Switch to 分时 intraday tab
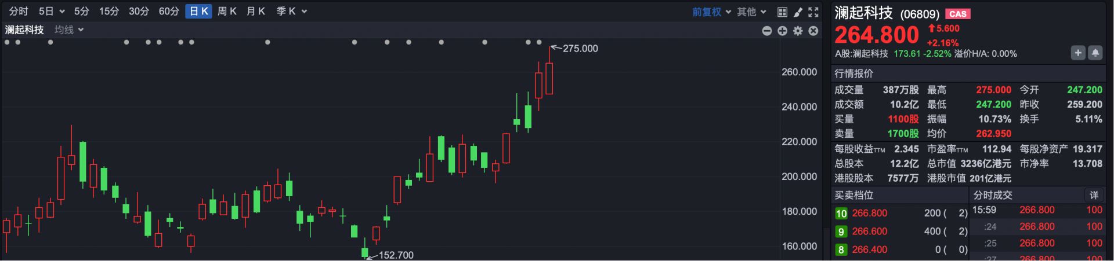Viewport: 1114px width, 261px height. click(19, 12)
